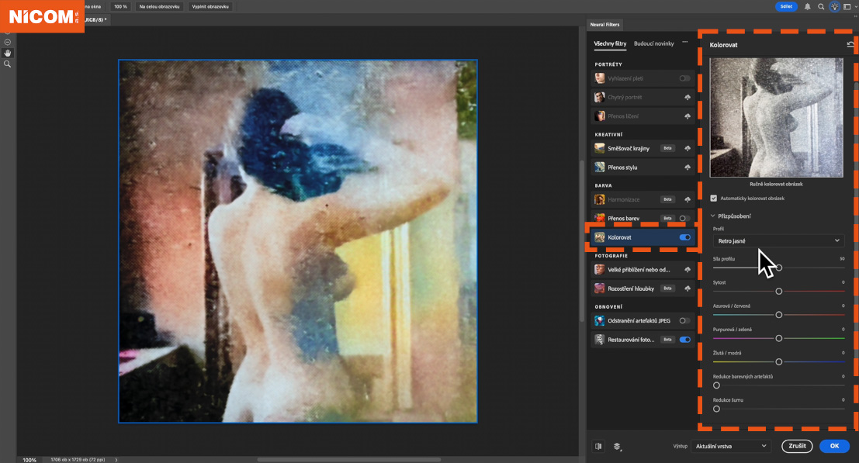The image size is (859, 463).
Task: Click the split-view preview comparison icon
Action: (x=597, y=446)
